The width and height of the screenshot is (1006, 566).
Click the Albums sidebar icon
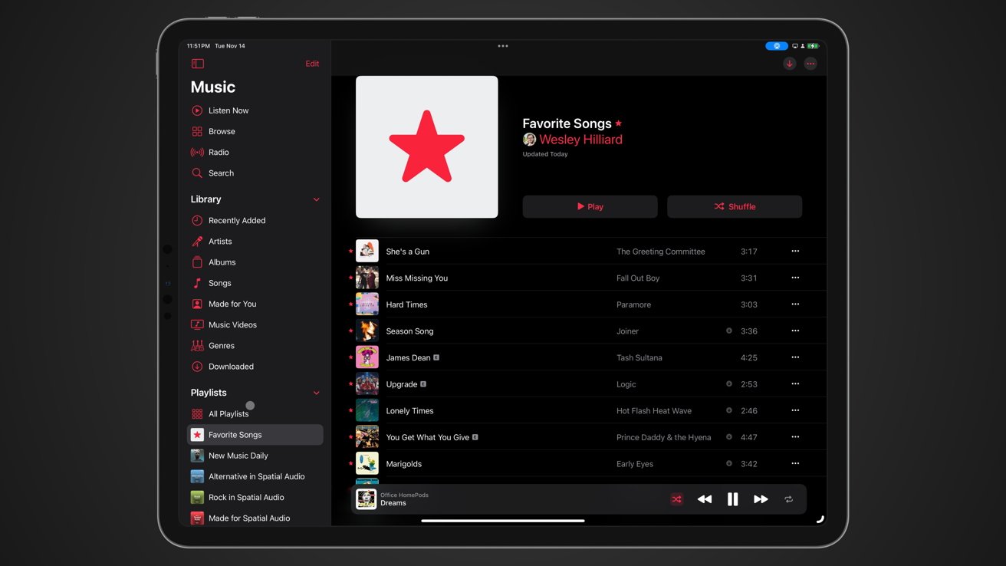[x=197, y=262]
